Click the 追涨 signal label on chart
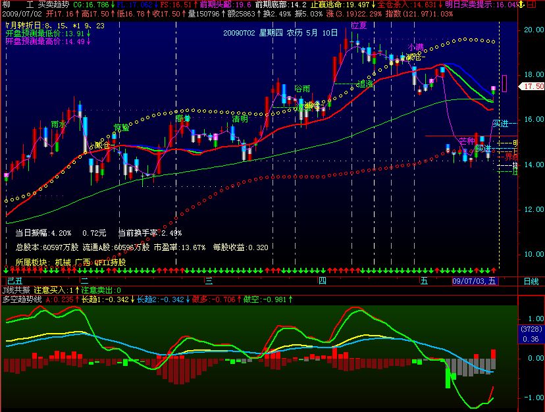This screenshot has height=412, width=545. point(365,84)
